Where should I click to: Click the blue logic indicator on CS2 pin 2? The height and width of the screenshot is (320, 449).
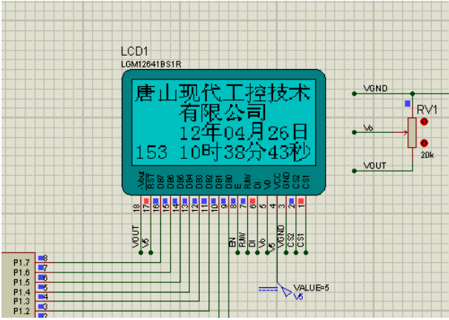tap(291, 200)
